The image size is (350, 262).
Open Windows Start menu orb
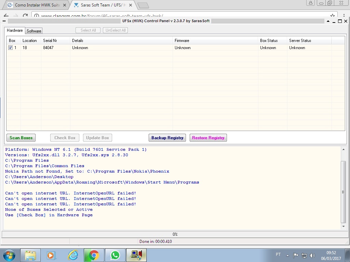tap(9, 255)
